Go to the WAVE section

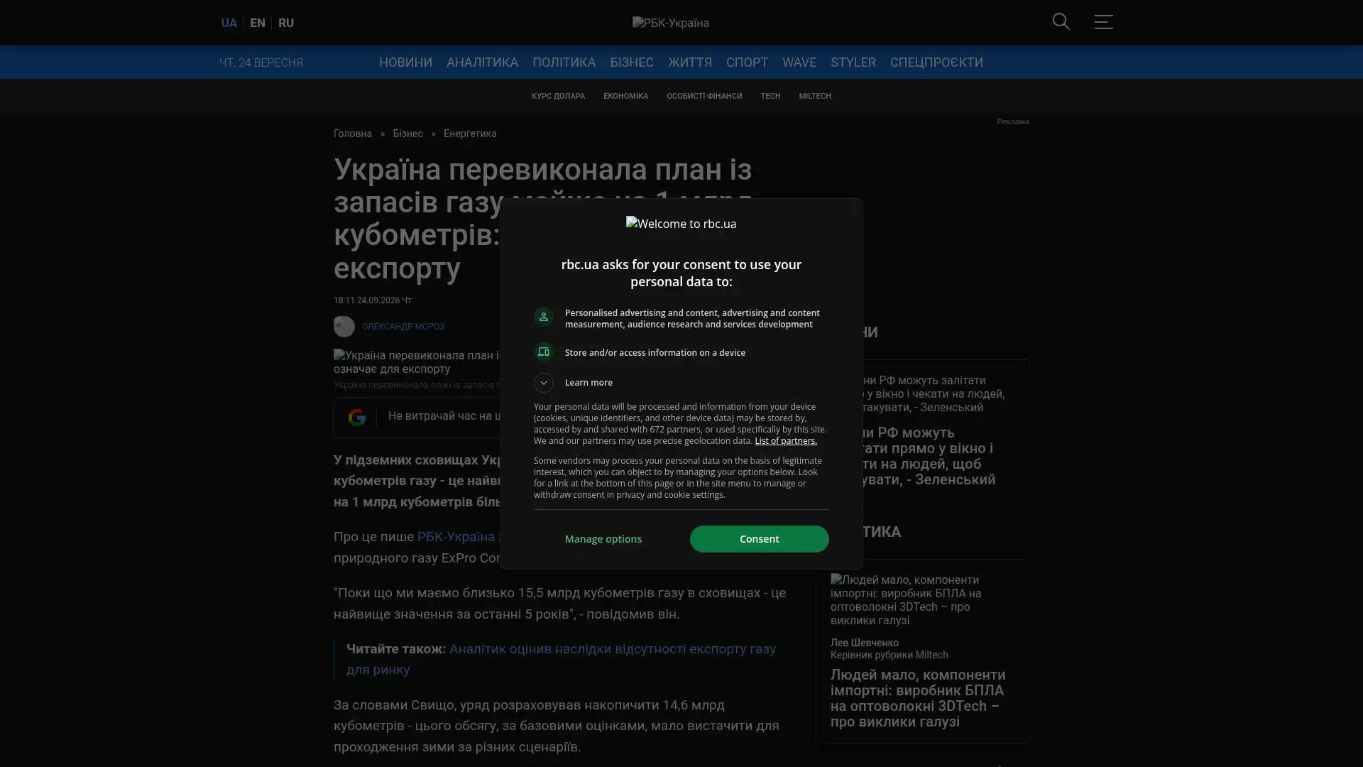(799, 62)
